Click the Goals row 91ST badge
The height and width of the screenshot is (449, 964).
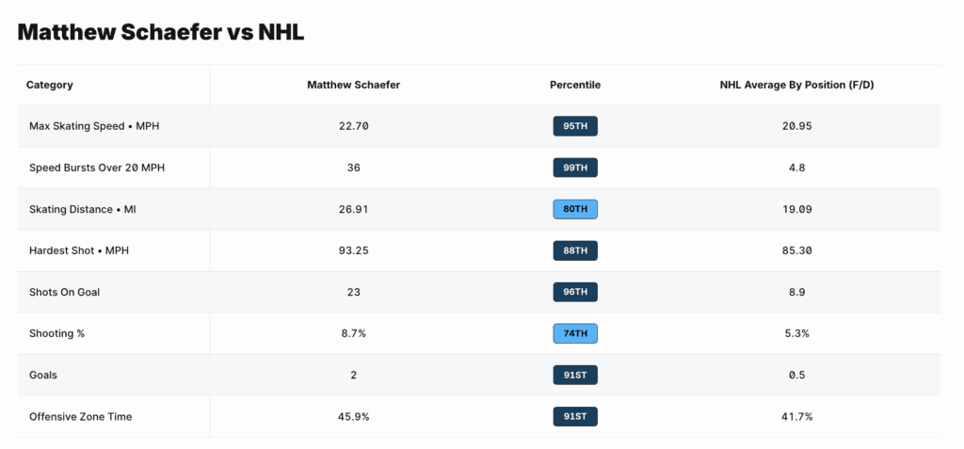575,375
